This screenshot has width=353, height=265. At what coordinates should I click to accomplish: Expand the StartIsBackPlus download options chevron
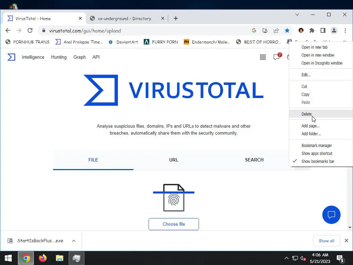74,241
